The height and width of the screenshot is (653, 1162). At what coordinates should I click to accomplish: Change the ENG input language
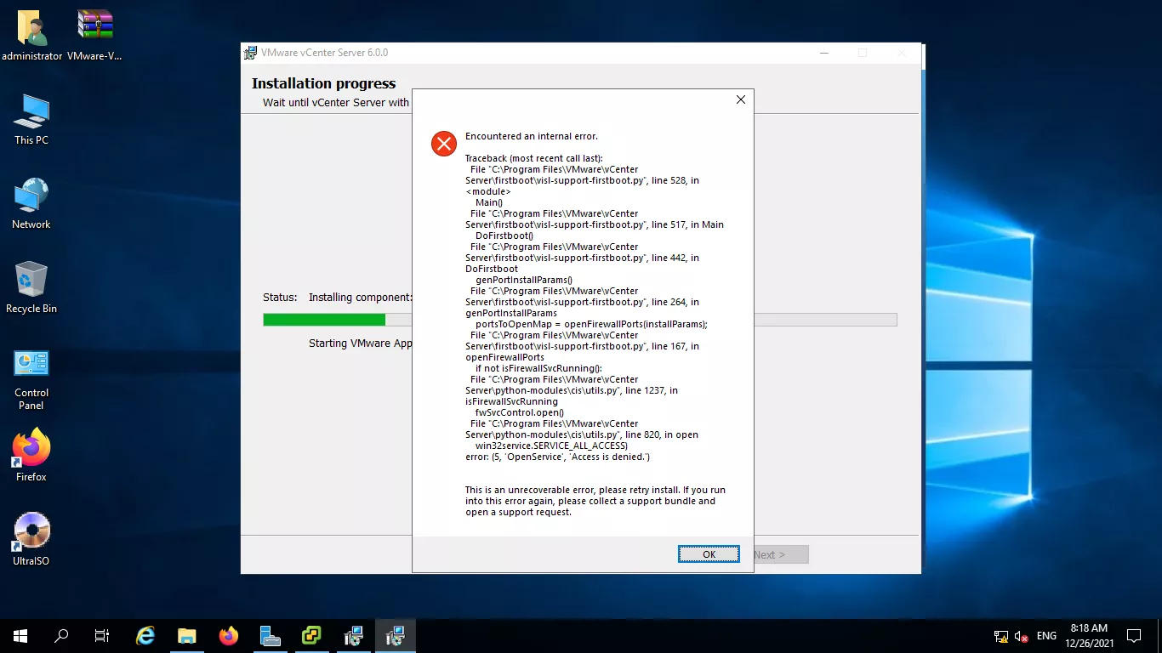[1046, 636]
